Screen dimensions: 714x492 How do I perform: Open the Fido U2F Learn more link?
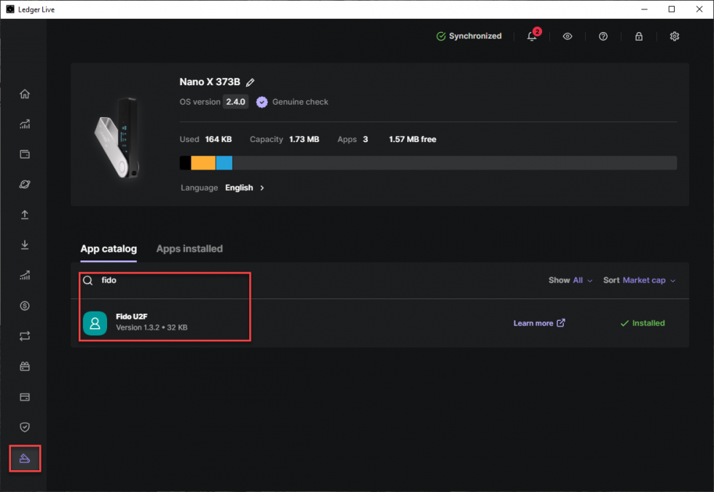538,323
